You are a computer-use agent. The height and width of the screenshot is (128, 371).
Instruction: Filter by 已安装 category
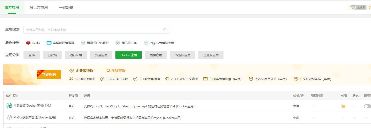52,55
